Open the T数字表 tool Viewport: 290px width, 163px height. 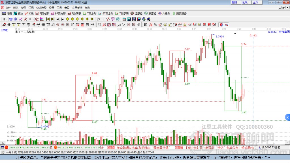122,14
